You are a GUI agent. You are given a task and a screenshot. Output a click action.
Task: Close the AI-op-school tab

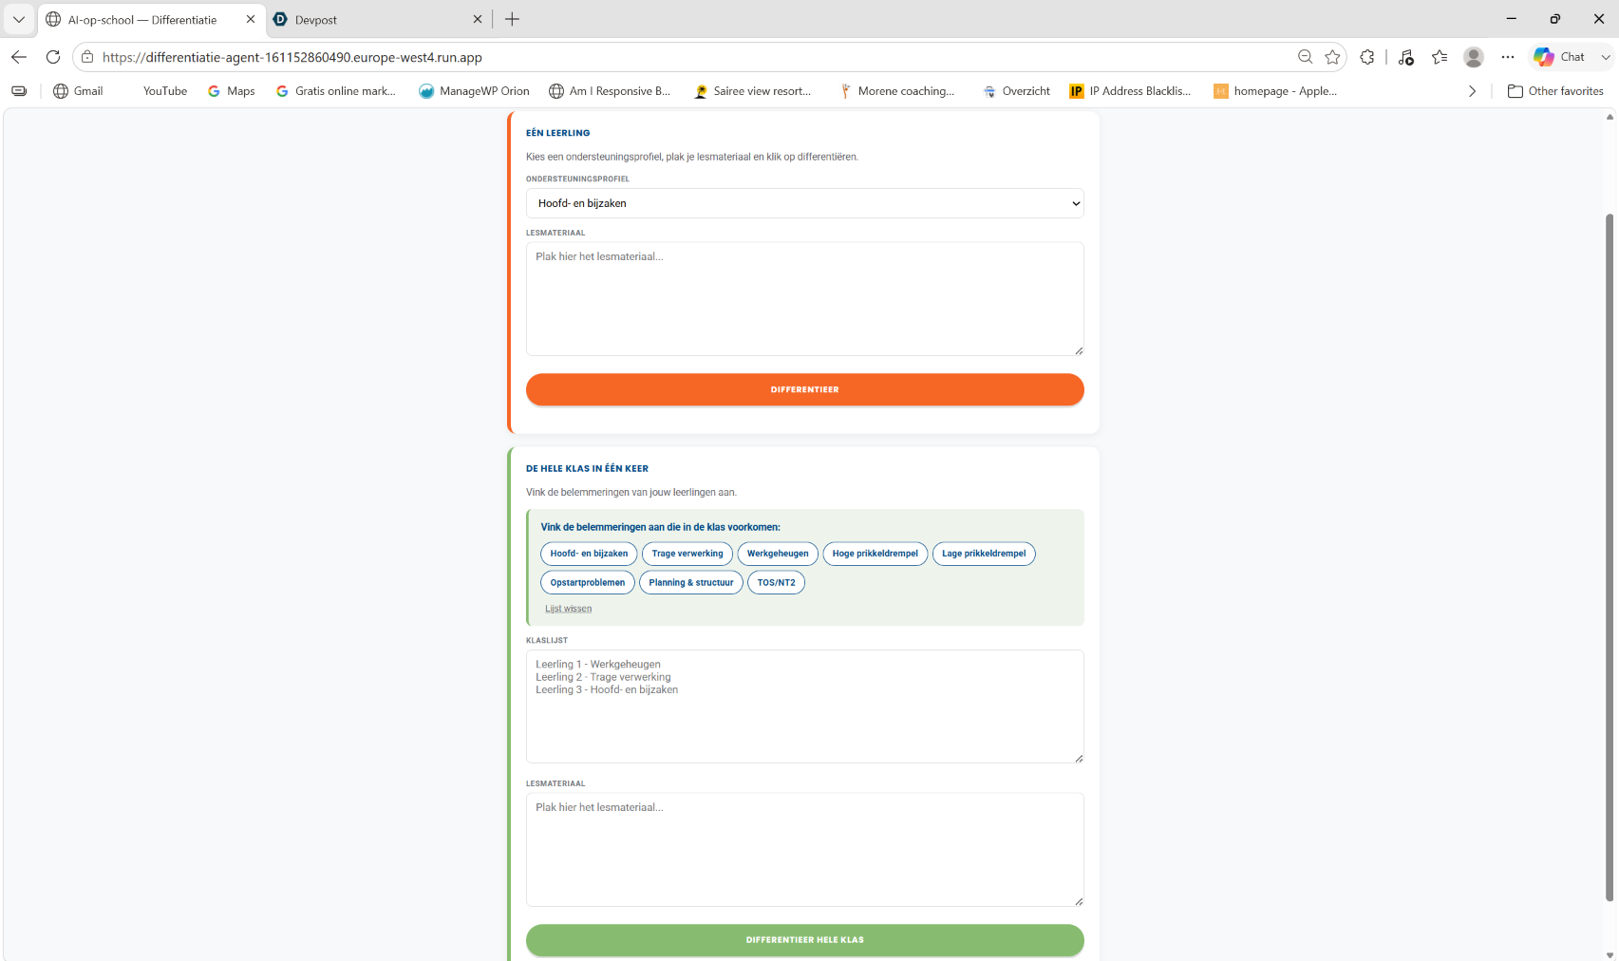251,19
